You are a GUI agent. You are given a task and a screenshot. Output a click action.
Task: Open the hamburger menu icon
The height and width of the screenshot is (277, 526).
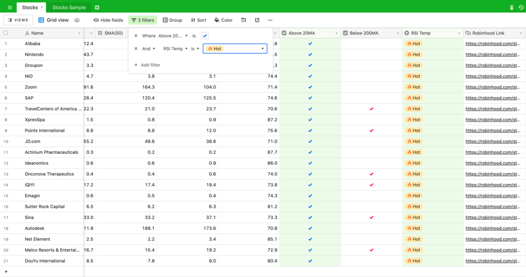(x=10, y=7)
